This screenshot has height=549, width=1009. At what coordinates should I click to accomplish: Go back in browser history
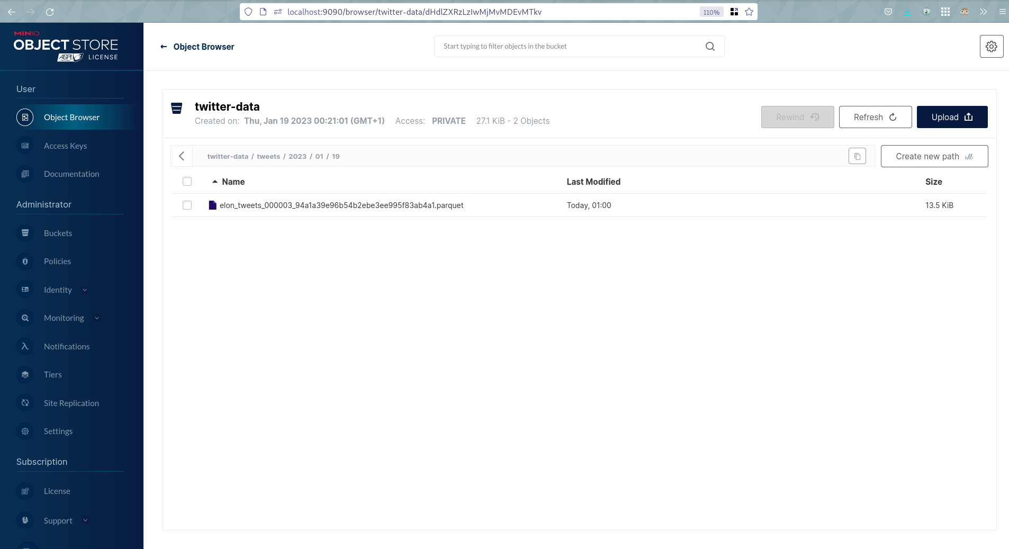point(12,12)
